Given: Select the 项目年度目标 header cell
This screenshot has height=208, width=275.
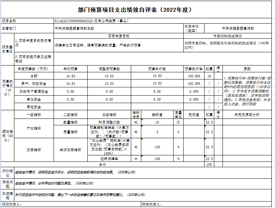Looking at the screenshot, I should pos(119,36).
